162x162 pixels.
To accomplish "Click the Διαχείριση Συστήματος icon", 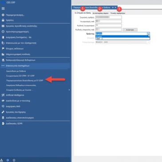I will (x=3, y=37).
